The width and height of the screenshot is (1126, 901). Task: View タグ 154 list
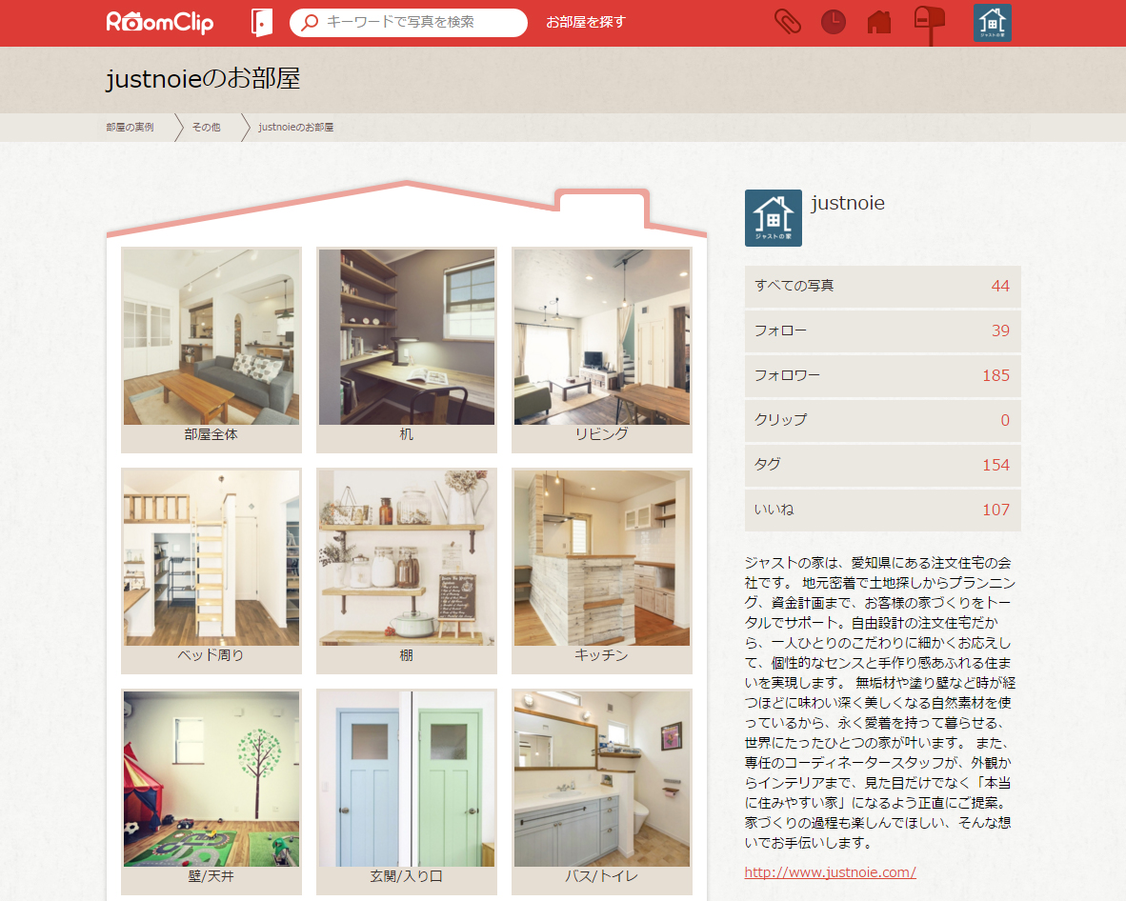coord(882,465)
